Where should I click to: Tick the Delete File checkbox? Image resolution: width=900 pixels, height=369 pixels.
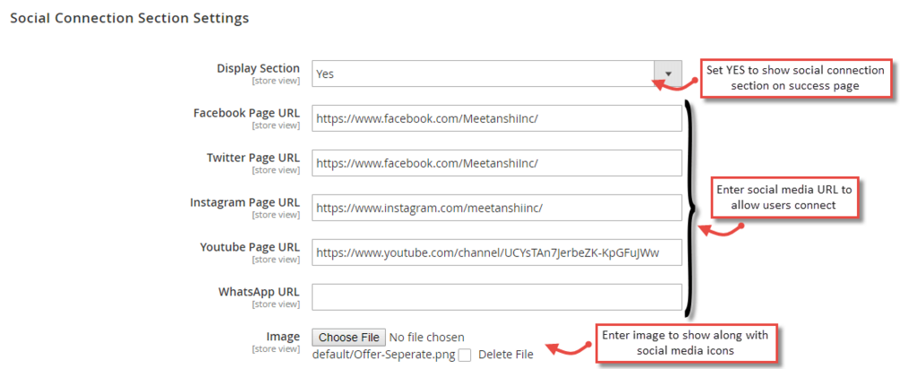coord(465,355)
